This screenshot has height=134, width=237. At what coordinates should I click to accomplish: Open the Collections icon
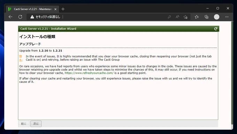[206, 17]
